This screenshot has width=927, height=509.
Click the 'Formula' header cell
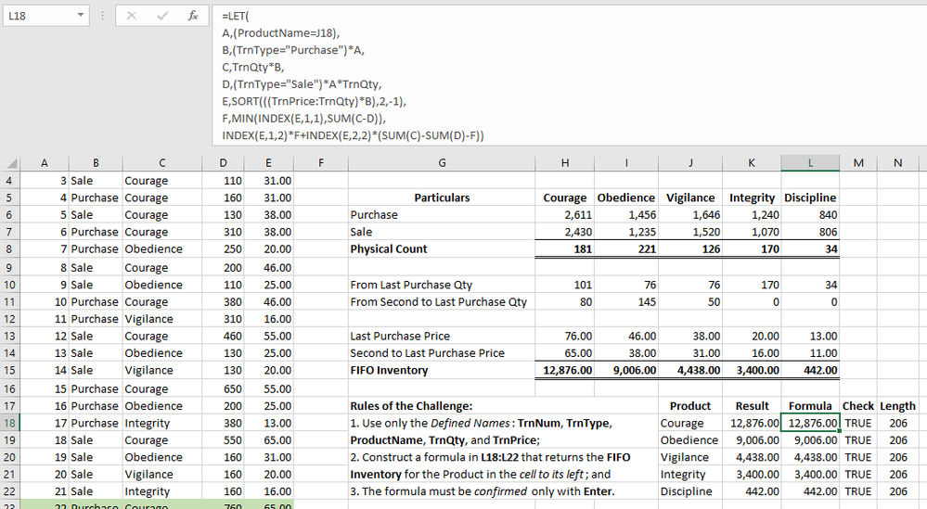click(x=810, y=406)
